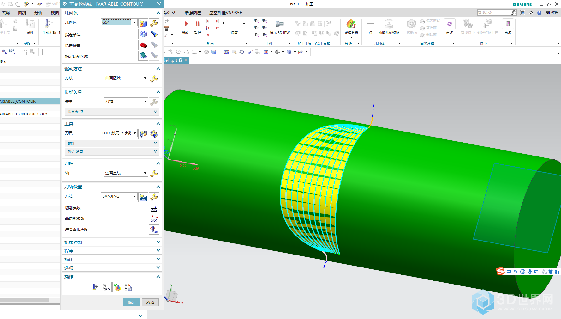The width and height of the screenshot is (561, 319).
Task: Open the Curve (曲线) menu tab
Action: point(22,13)
